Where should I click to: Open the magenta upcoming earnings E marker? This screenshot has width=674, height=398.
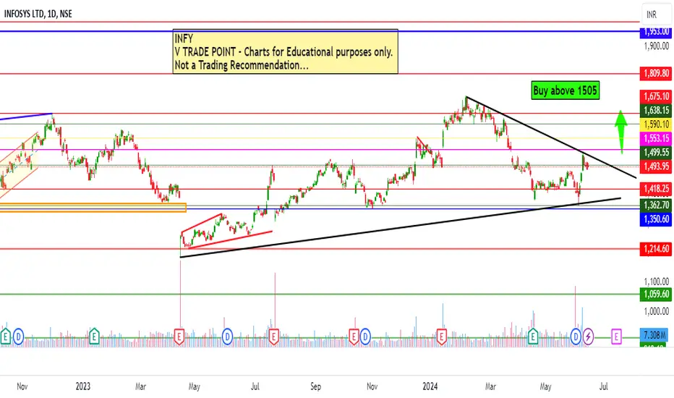click(x=616, y=336)
